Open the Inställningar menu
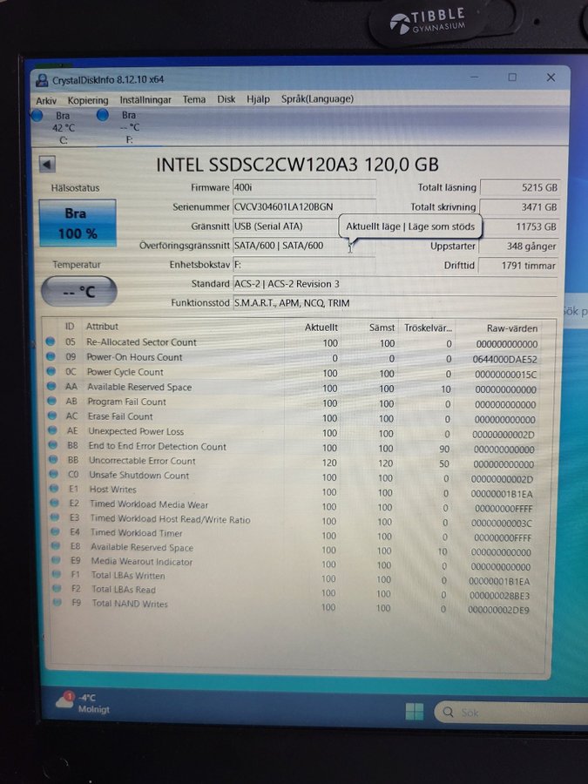This screenshot has width=588, height=784. tap(145, 100)
